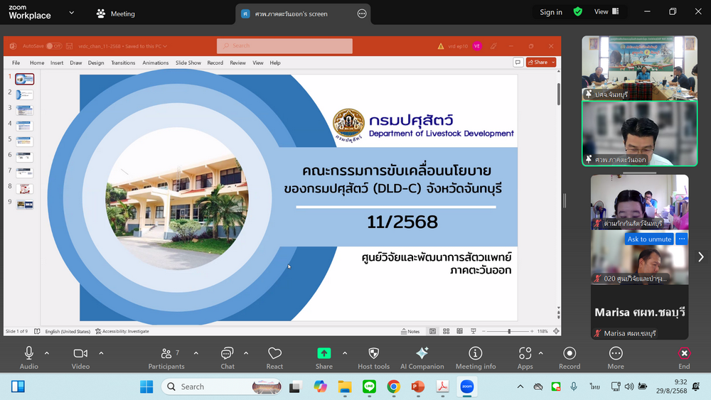
Task: Open shared screen options ellipsis icon
Action: pos(362,13)
